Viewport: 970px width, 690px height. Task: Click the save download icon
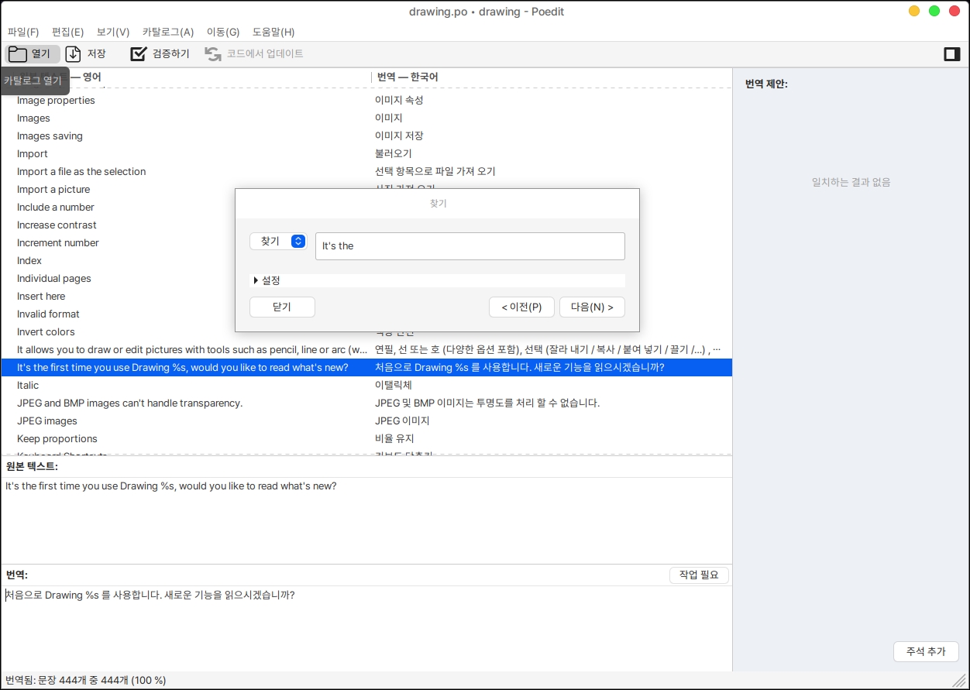click(73, 54)
